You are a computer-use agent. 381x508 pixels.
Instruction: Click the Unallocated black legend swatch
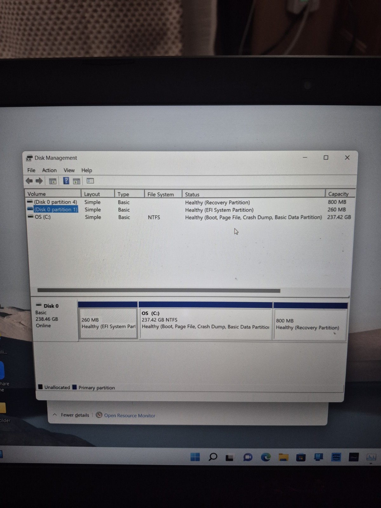[x=40, y=387]
